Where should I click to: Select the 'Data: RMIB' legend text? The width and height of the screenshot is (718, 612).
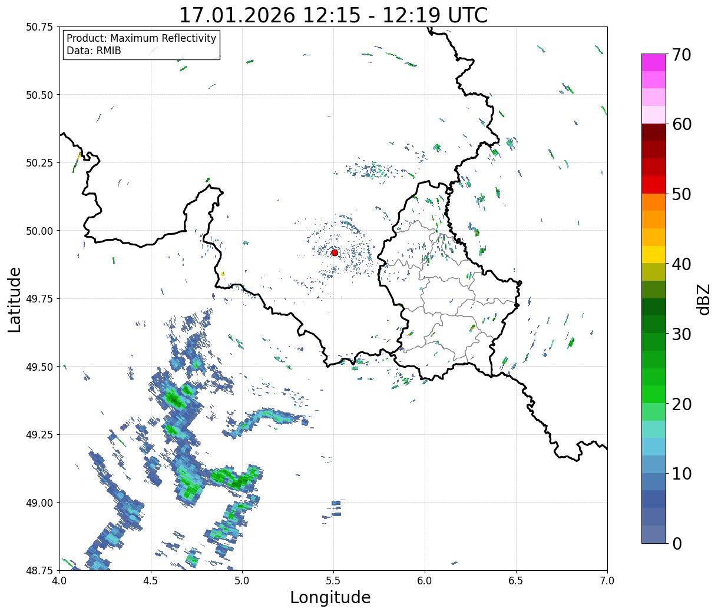pyautogui.click(x=94, y=51)
